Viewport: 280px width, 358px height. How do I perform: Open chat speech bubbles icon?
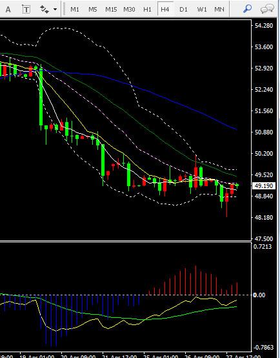267,8
